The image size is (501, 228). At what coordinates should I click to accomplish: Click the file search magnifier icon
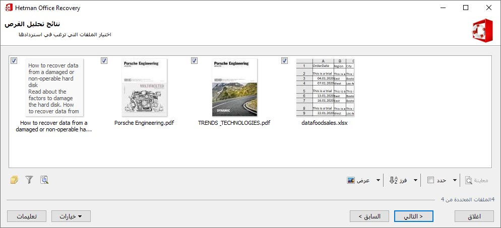pyautogui.click(x=44, y=180)
